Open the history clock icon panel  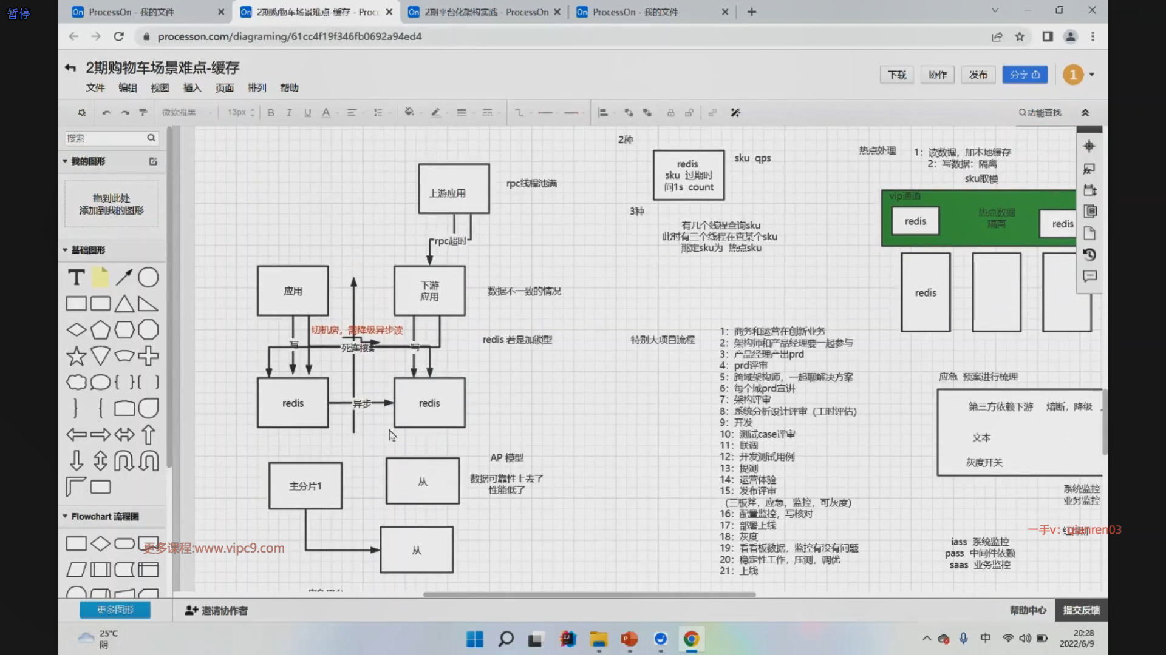coord(1089,255)
